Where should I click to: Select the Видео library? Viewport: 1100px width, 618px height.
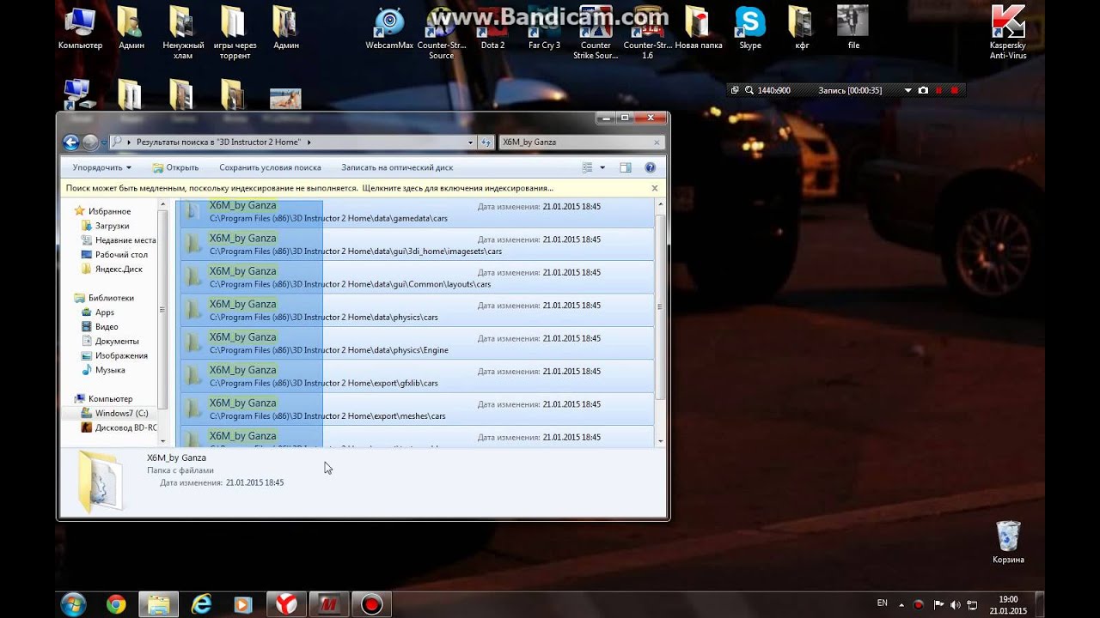pyautogui.click(x=100, y=327)
